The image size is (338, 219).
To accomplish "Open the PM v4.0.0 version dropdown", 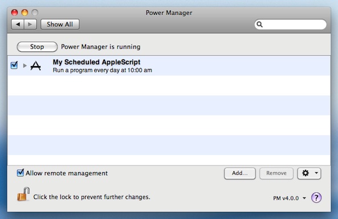I will point(290,198).
